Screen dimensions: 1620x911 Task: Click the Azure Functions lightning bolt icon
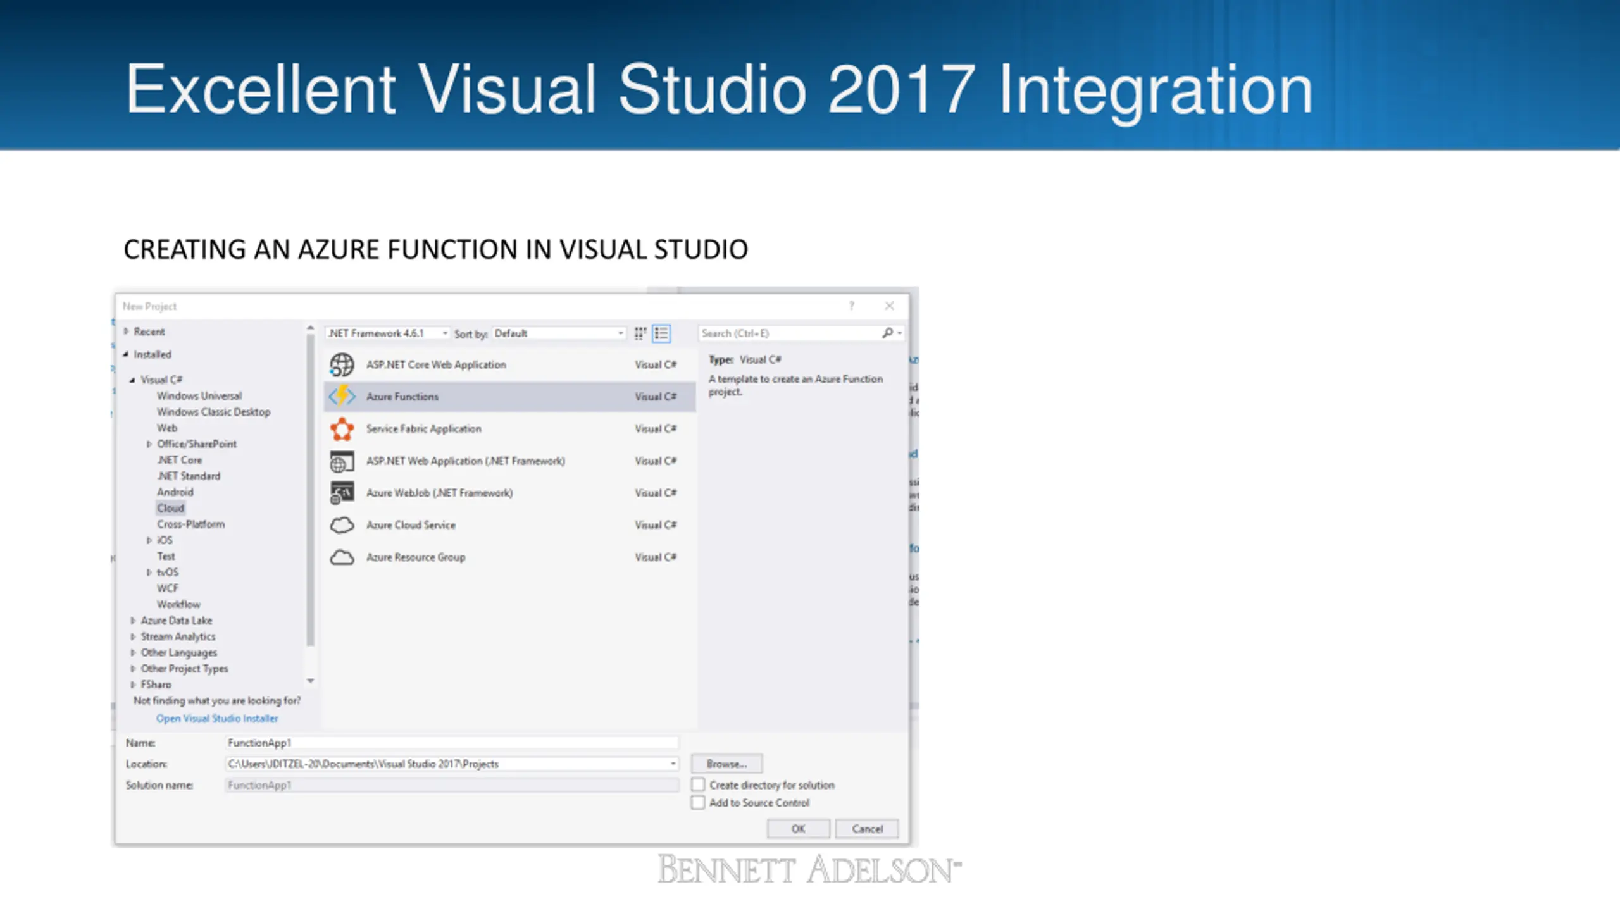[x=342, y=396]
